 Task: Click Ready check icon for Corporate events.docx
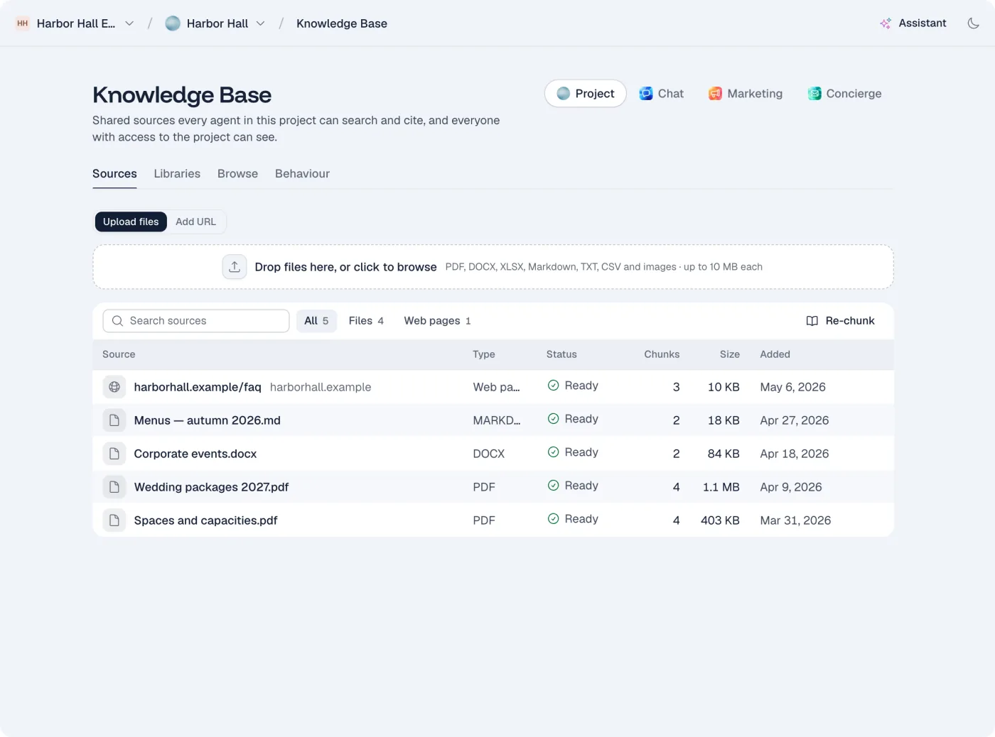(x=554, y=452)
